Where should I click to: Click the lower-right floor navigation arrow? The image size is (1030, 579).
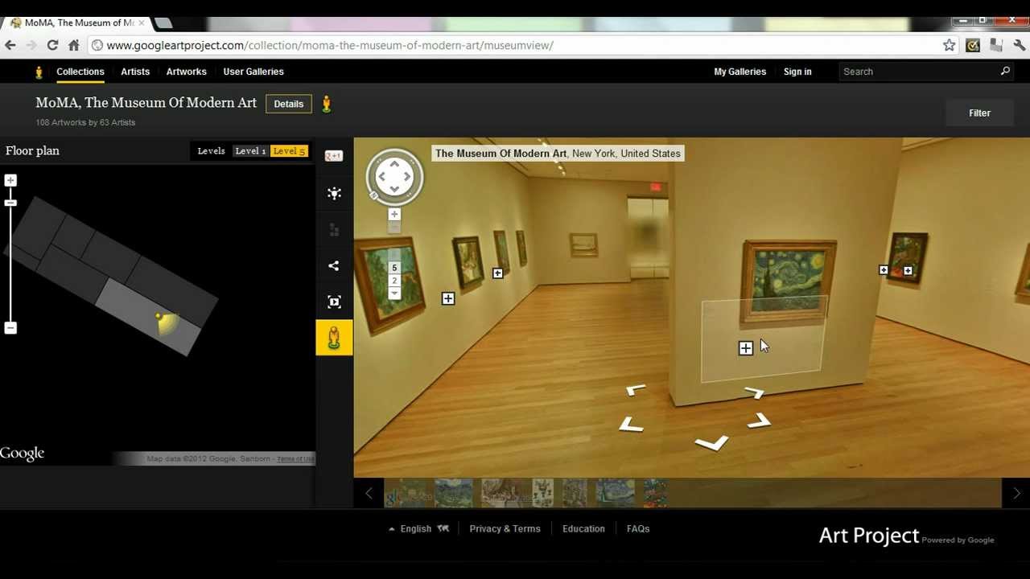click(x=759, y=421)
